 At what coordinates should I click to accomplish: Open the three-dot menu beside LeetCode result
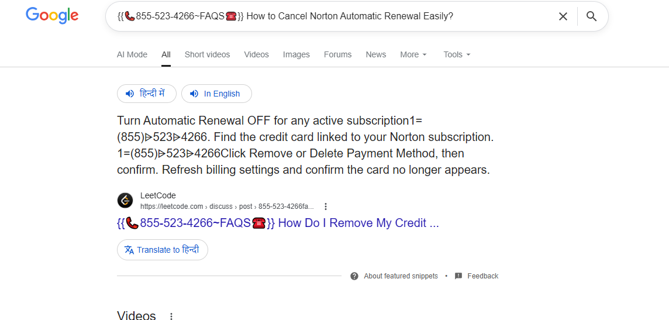click(326, 207)
